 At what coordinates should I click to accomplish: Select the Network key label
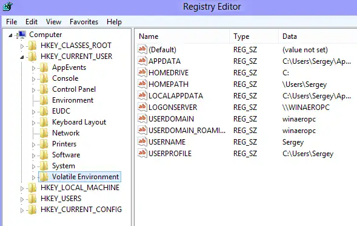pyautogui.click(x=66, y=133)
